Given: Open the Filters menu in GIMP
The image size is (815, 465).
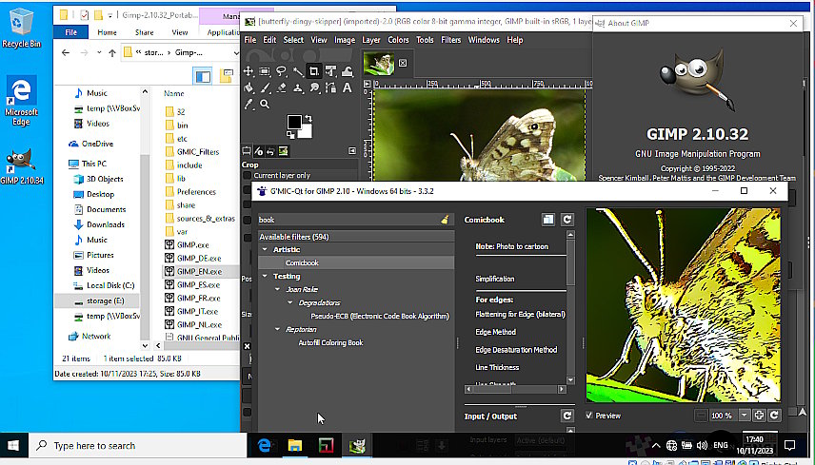Looking at the screenshot, I should [450, 40].
